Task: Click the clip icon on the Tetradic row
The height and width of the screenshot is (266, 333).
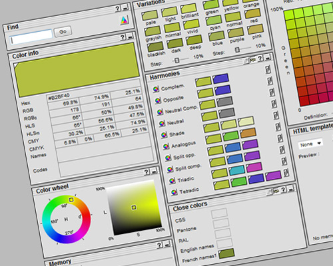Action: click(286, 172)
